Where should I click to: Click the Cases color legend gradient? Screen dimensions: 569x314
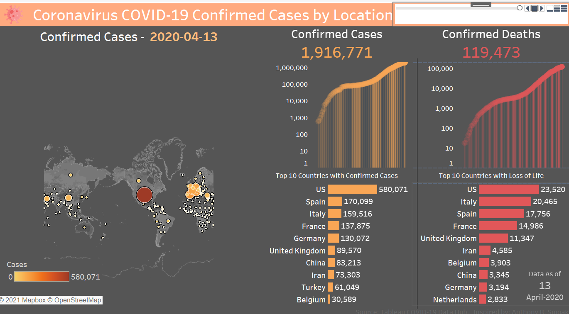click(42, 277)
